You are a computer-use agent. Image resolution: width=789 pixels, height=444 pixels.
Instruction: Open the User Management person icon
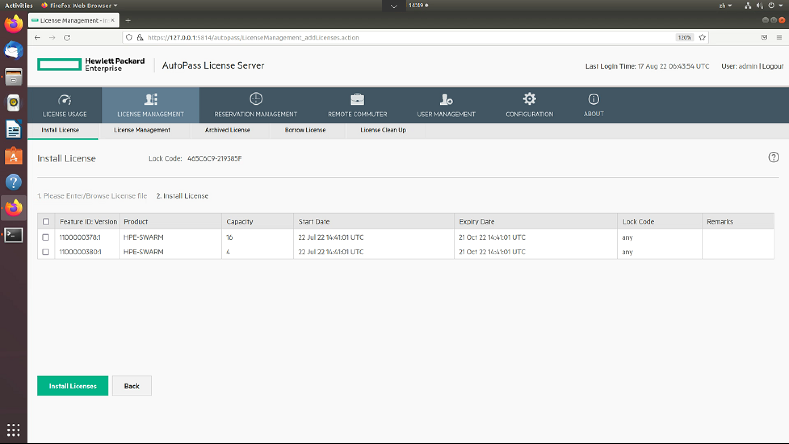[x=446, y=99]
